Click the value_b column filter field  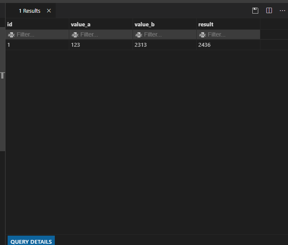tap(164, 34)
